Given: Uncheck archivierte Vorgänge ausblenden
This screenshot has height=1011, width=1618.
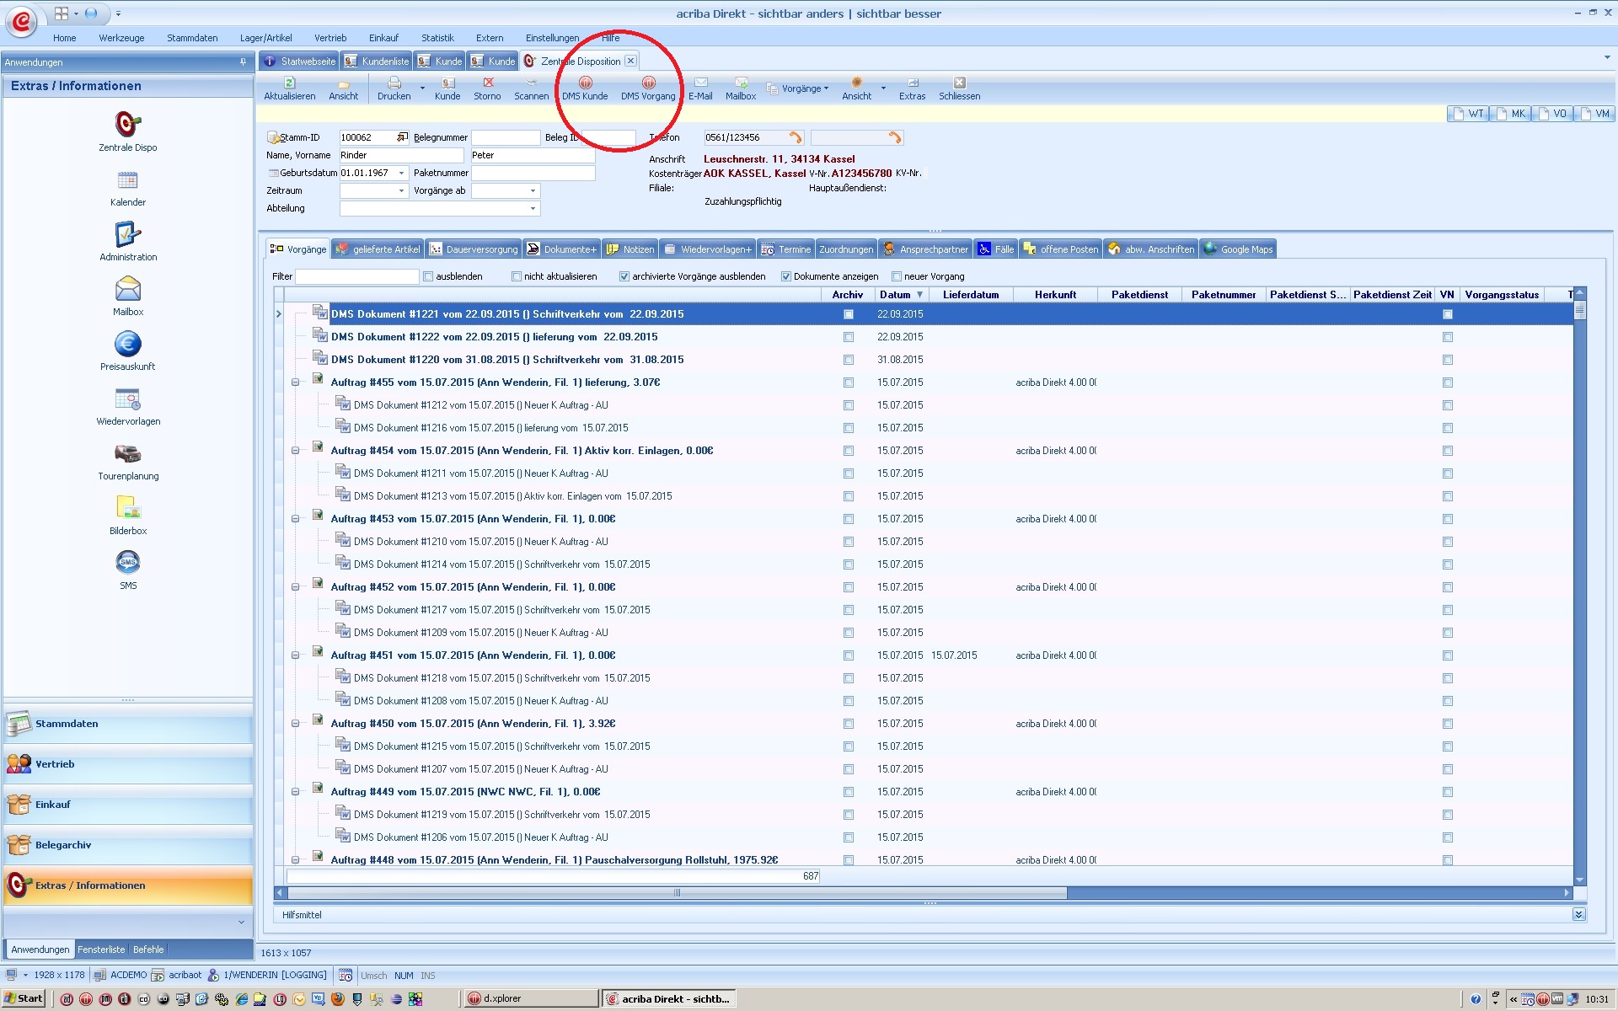Looking at the screenshot, I should click(x=624, y=276).
